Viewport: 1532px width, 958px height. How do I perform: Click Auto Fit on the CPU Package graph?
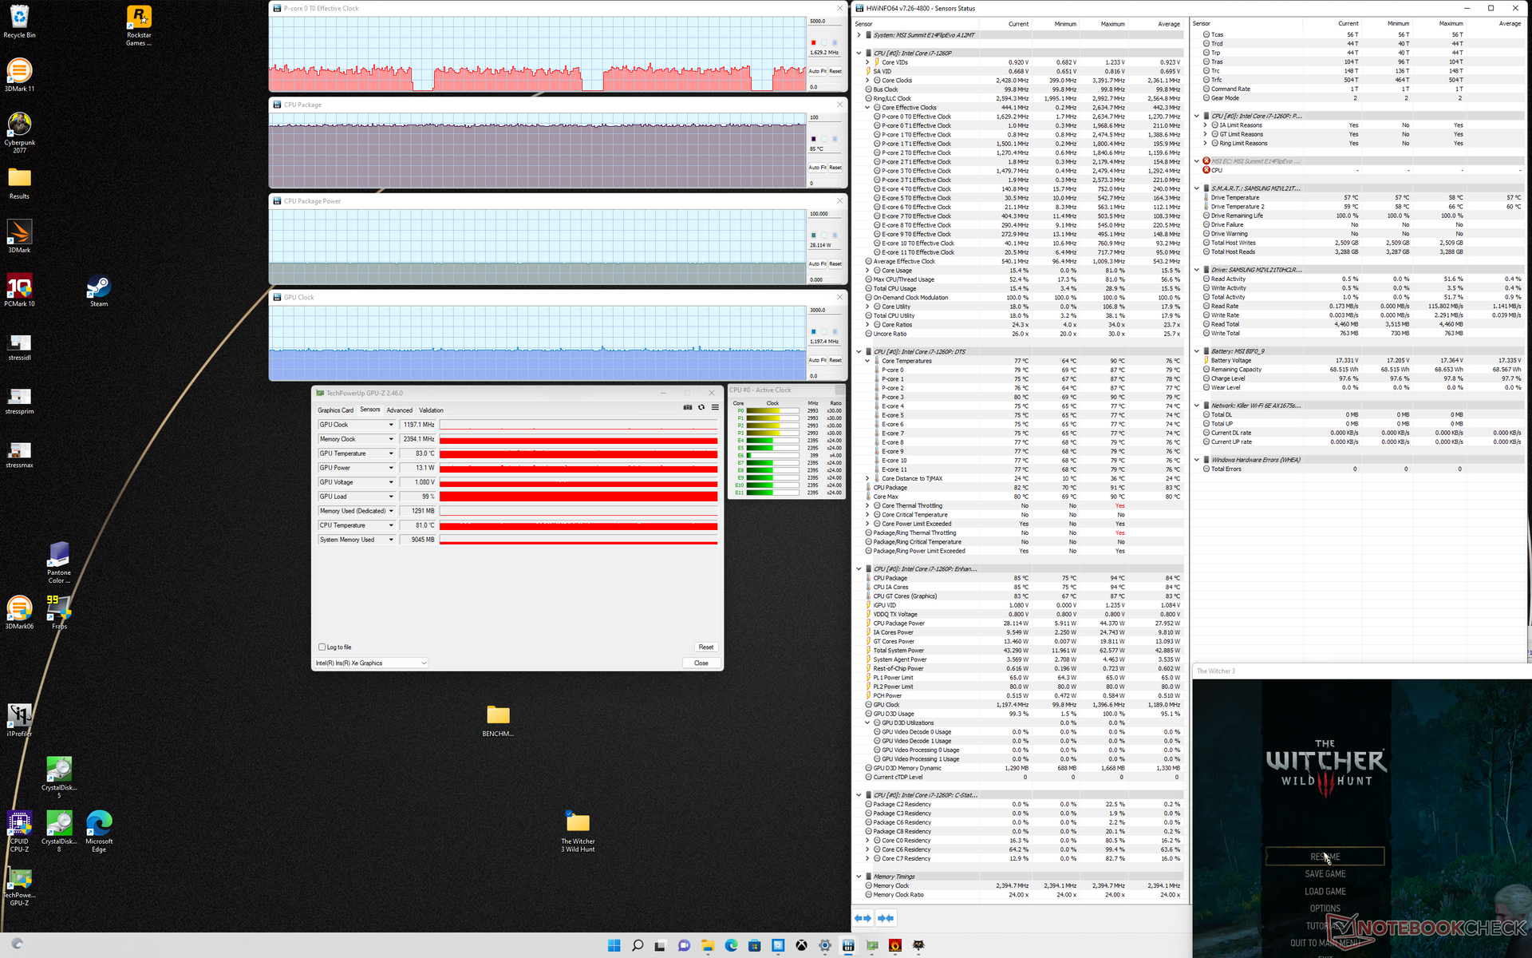click(x=818, y=168)
